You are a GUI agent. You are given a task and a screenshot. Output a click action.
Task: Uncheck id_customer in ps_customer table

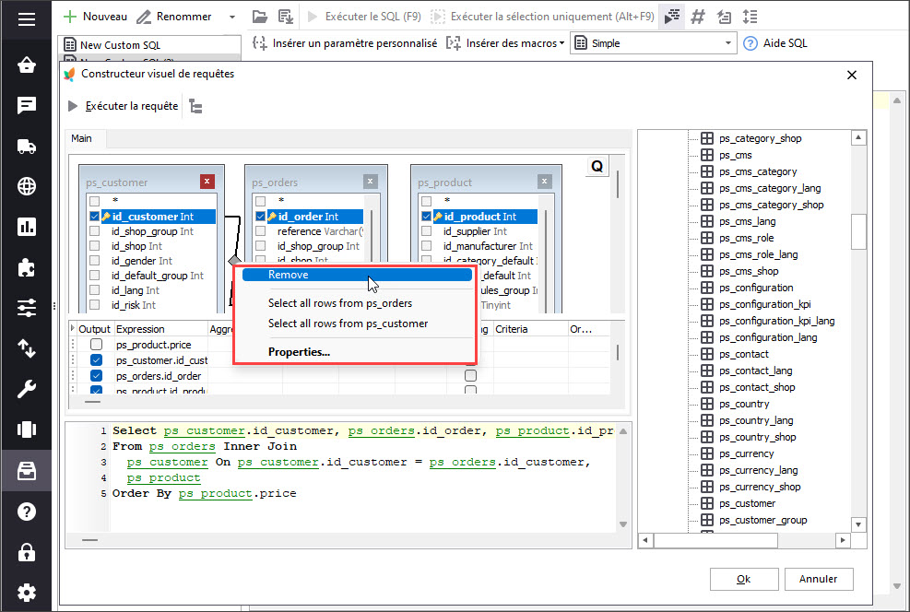95,217
